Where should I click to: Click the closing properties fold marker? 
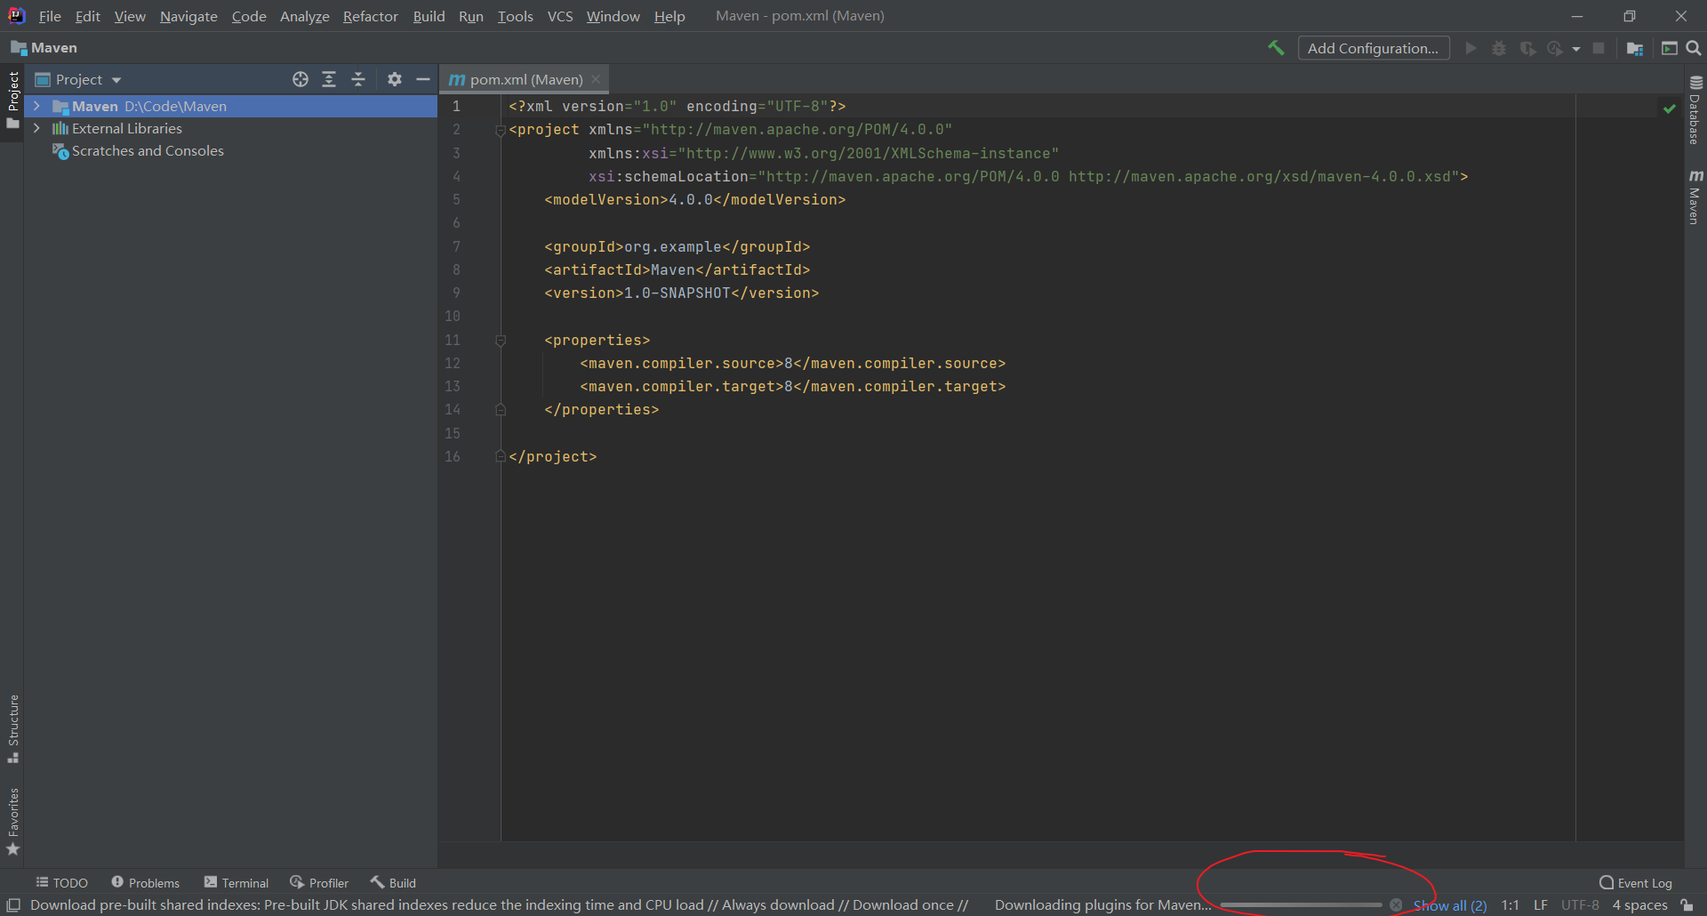pyautogui.click(x=501, y=410)
